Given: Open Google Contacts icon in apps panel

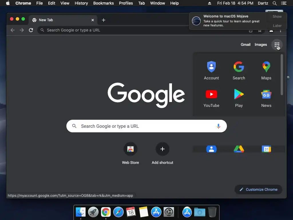Looking at the screenshot, I should (211, 149).
